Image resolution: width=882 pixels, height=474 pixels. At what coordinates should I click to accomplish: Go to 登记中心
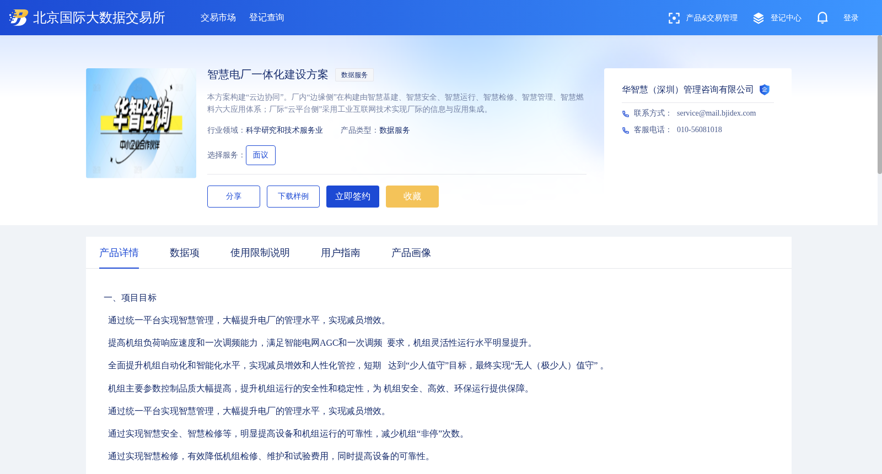pyautogui.click(x=786, y=18)
